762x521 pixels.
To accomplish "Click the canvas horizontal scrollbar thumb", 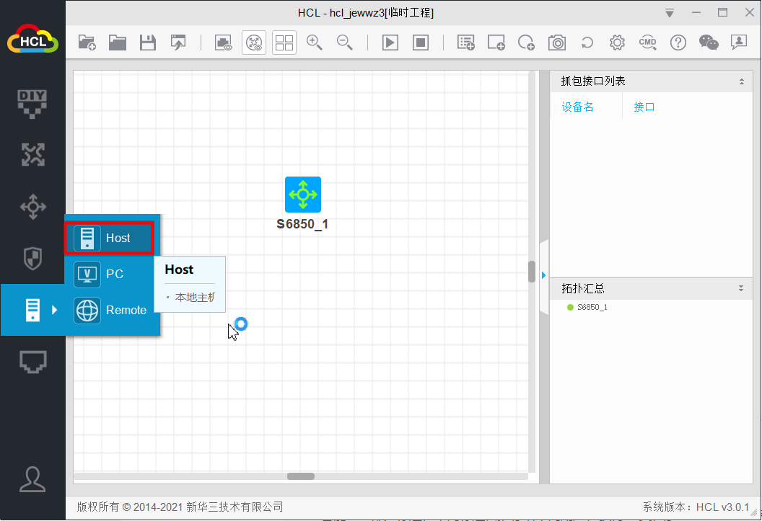I will [301, 476].
